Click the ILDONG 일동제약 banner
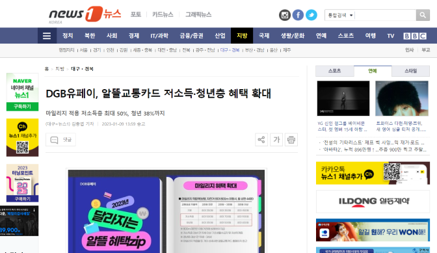This screenshot has width=437, height=253. click(x=373, y=202)
